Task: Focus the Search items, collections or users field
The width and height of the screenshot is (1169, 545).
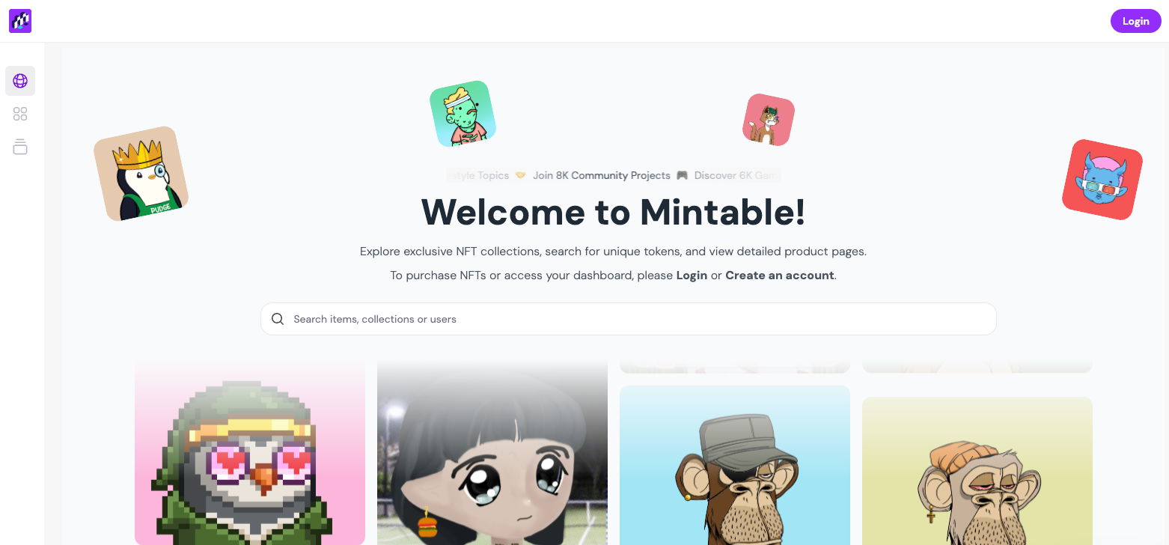Action: point(629,319)
